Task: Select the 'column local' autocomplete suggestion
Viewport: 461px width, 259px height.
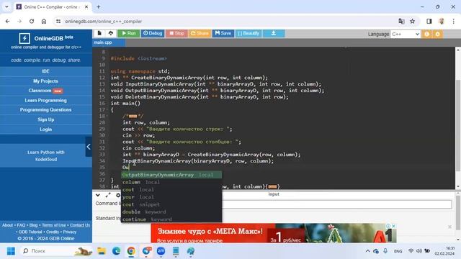Action: [171, 182]
